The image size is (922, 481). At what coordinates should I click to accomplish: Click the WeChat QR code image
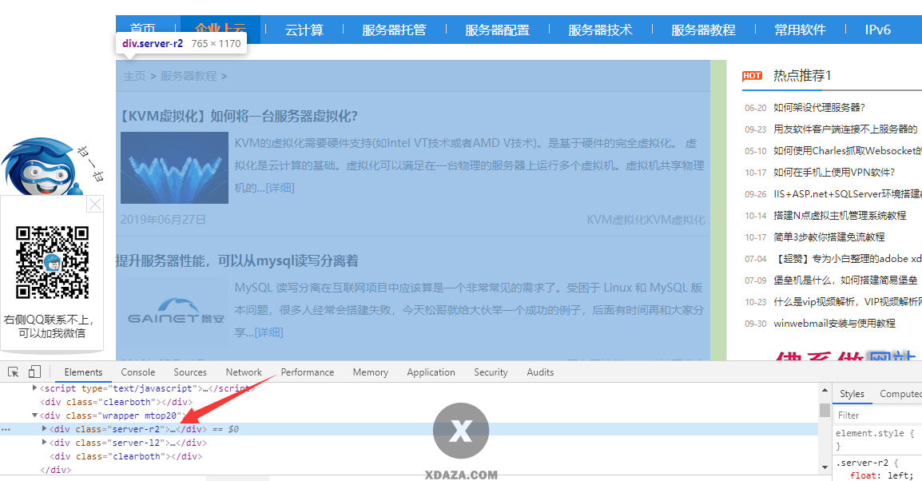pyautogui.click(x=52, y=262)
